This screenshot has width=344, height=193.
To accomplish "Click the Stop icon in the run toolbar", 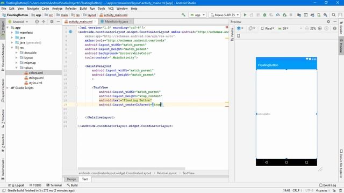I will tap(291, 15).
